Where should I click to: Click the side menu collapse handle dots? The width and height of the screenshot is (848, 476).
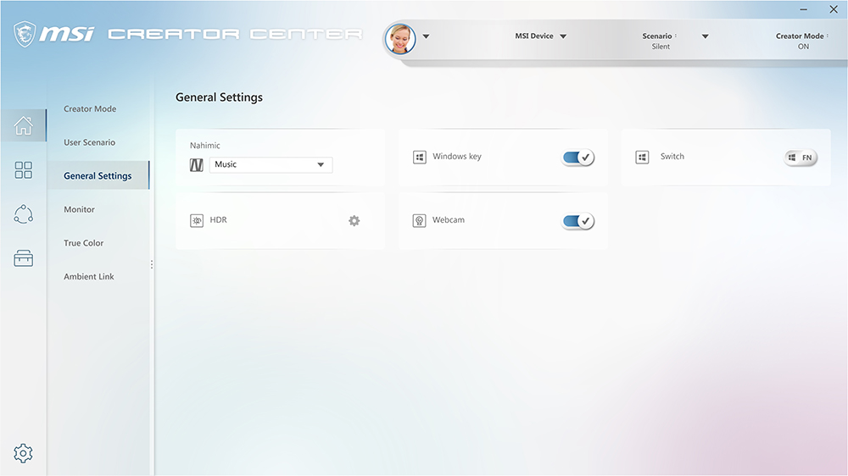[x=152, y=264]
